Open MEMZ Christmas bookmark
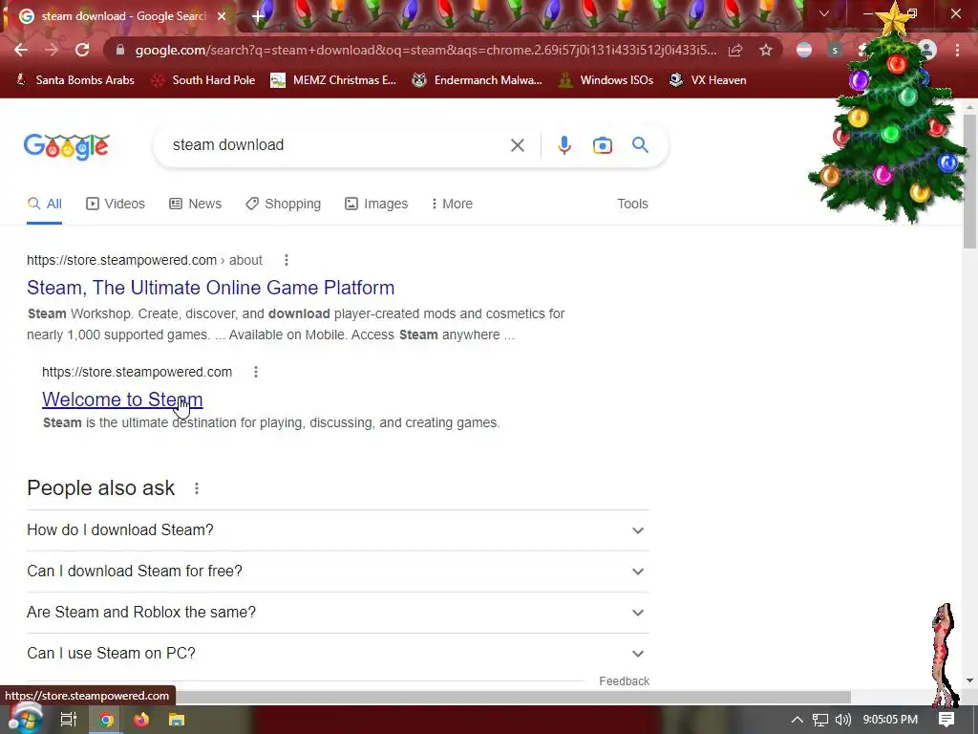This screenshot has width=978, height=734. point(333,80)
